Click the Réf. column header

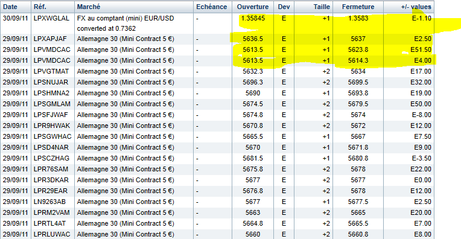[40, 7]
